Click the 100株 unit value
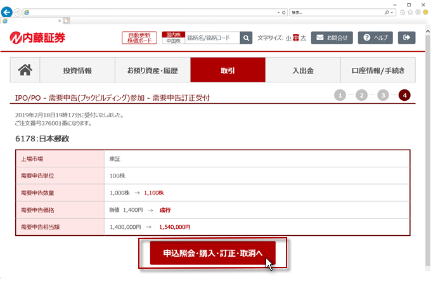This screenshot has height=284, width=431. (117, 176)
